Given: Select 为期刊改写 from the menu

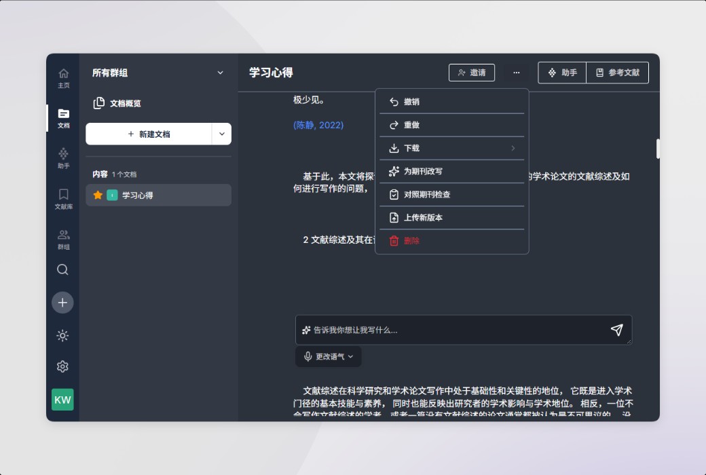Looking at the screenshot, I should pyautogui.click(x=451, y=171).
